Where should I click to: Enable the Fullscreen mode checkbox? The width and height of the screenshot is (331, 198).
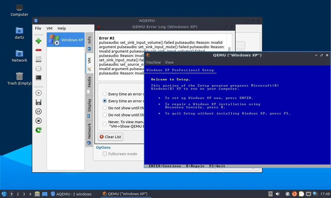[105, 154]
